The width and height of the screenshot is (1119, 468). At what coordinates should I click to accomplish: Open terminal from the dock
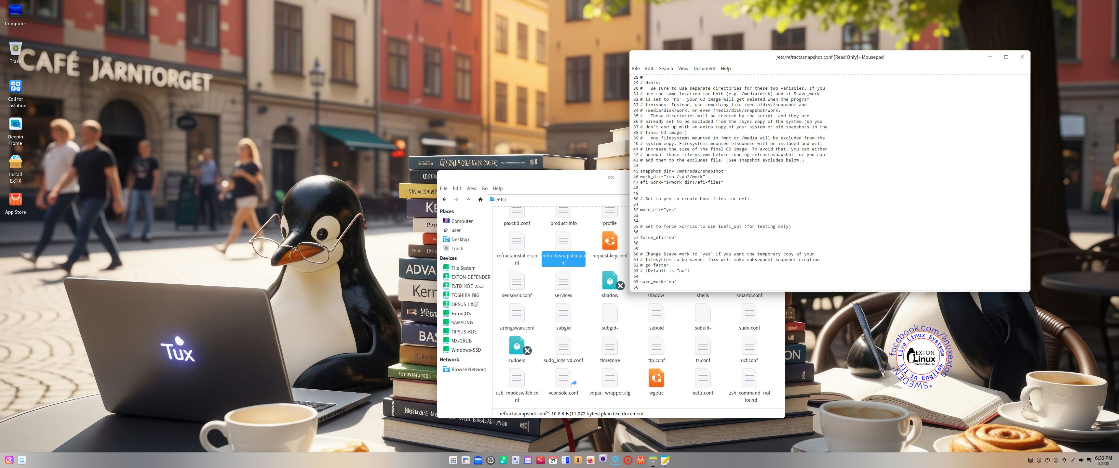point(540,460)
